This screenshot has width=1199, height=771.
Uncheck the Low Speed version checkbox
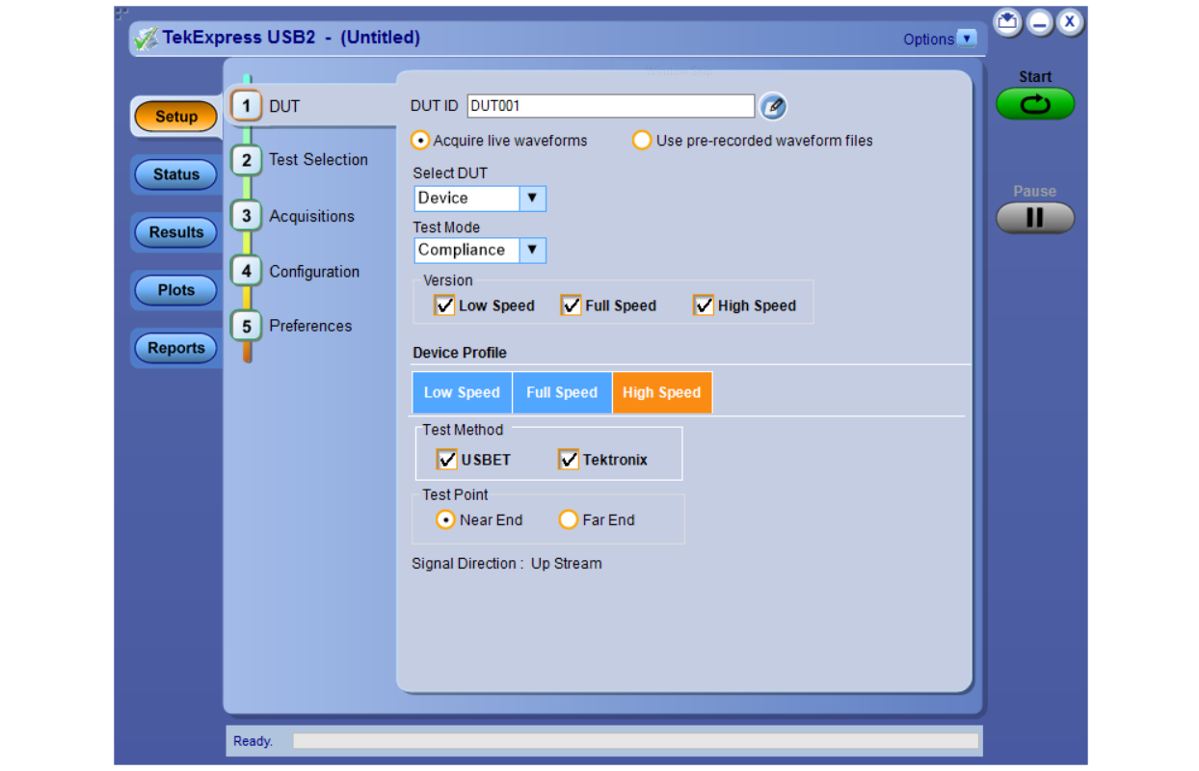click(x=444, y=306)
